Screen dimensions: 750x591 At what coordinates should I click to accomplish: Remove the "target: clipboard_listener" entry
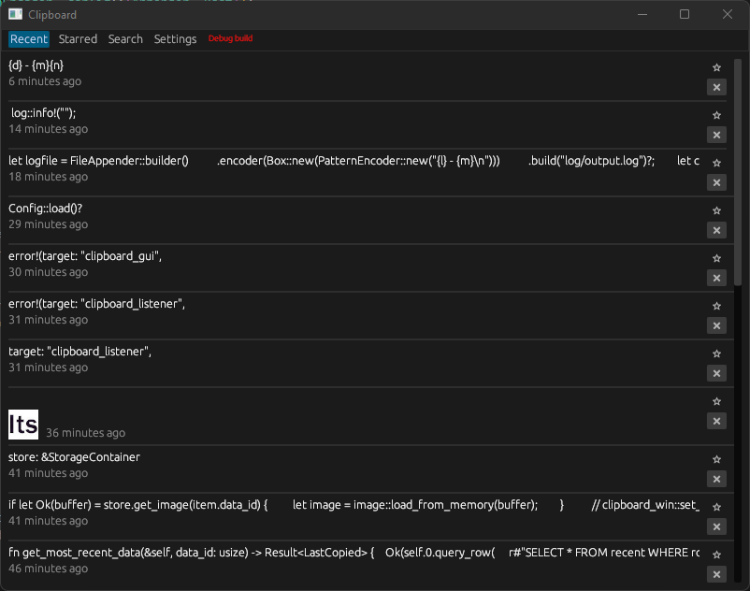pos(716,373)
